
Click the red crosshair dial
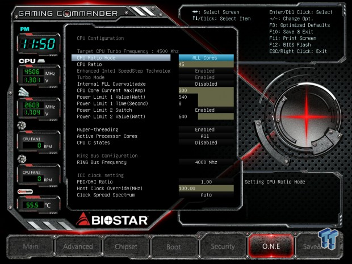click(307, 117)
